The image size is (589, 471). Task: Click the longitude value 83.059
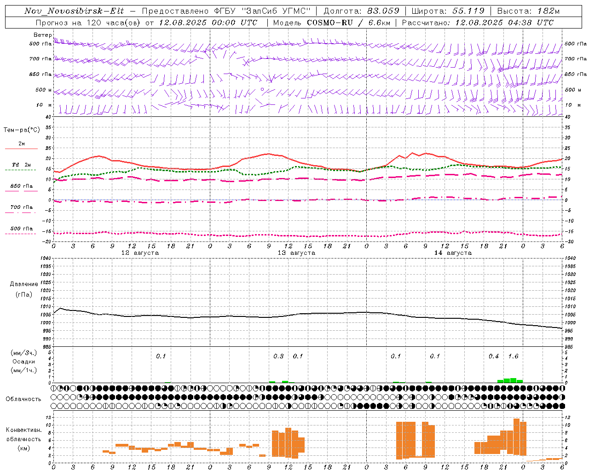[383, 11]
